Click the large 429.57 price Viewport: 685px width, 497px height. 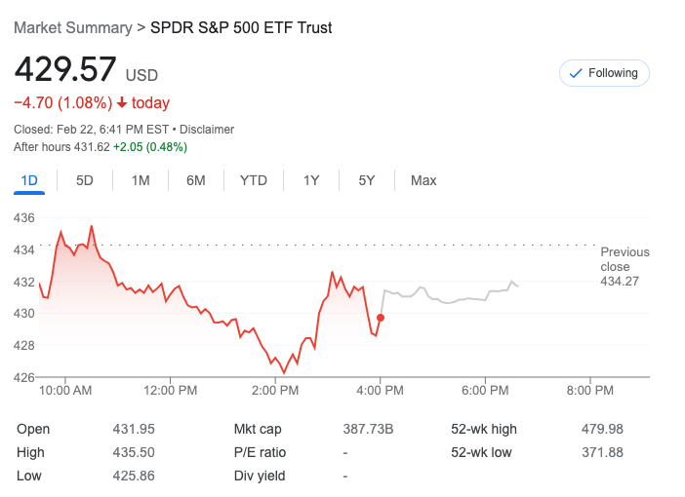[x=65, y=70]
